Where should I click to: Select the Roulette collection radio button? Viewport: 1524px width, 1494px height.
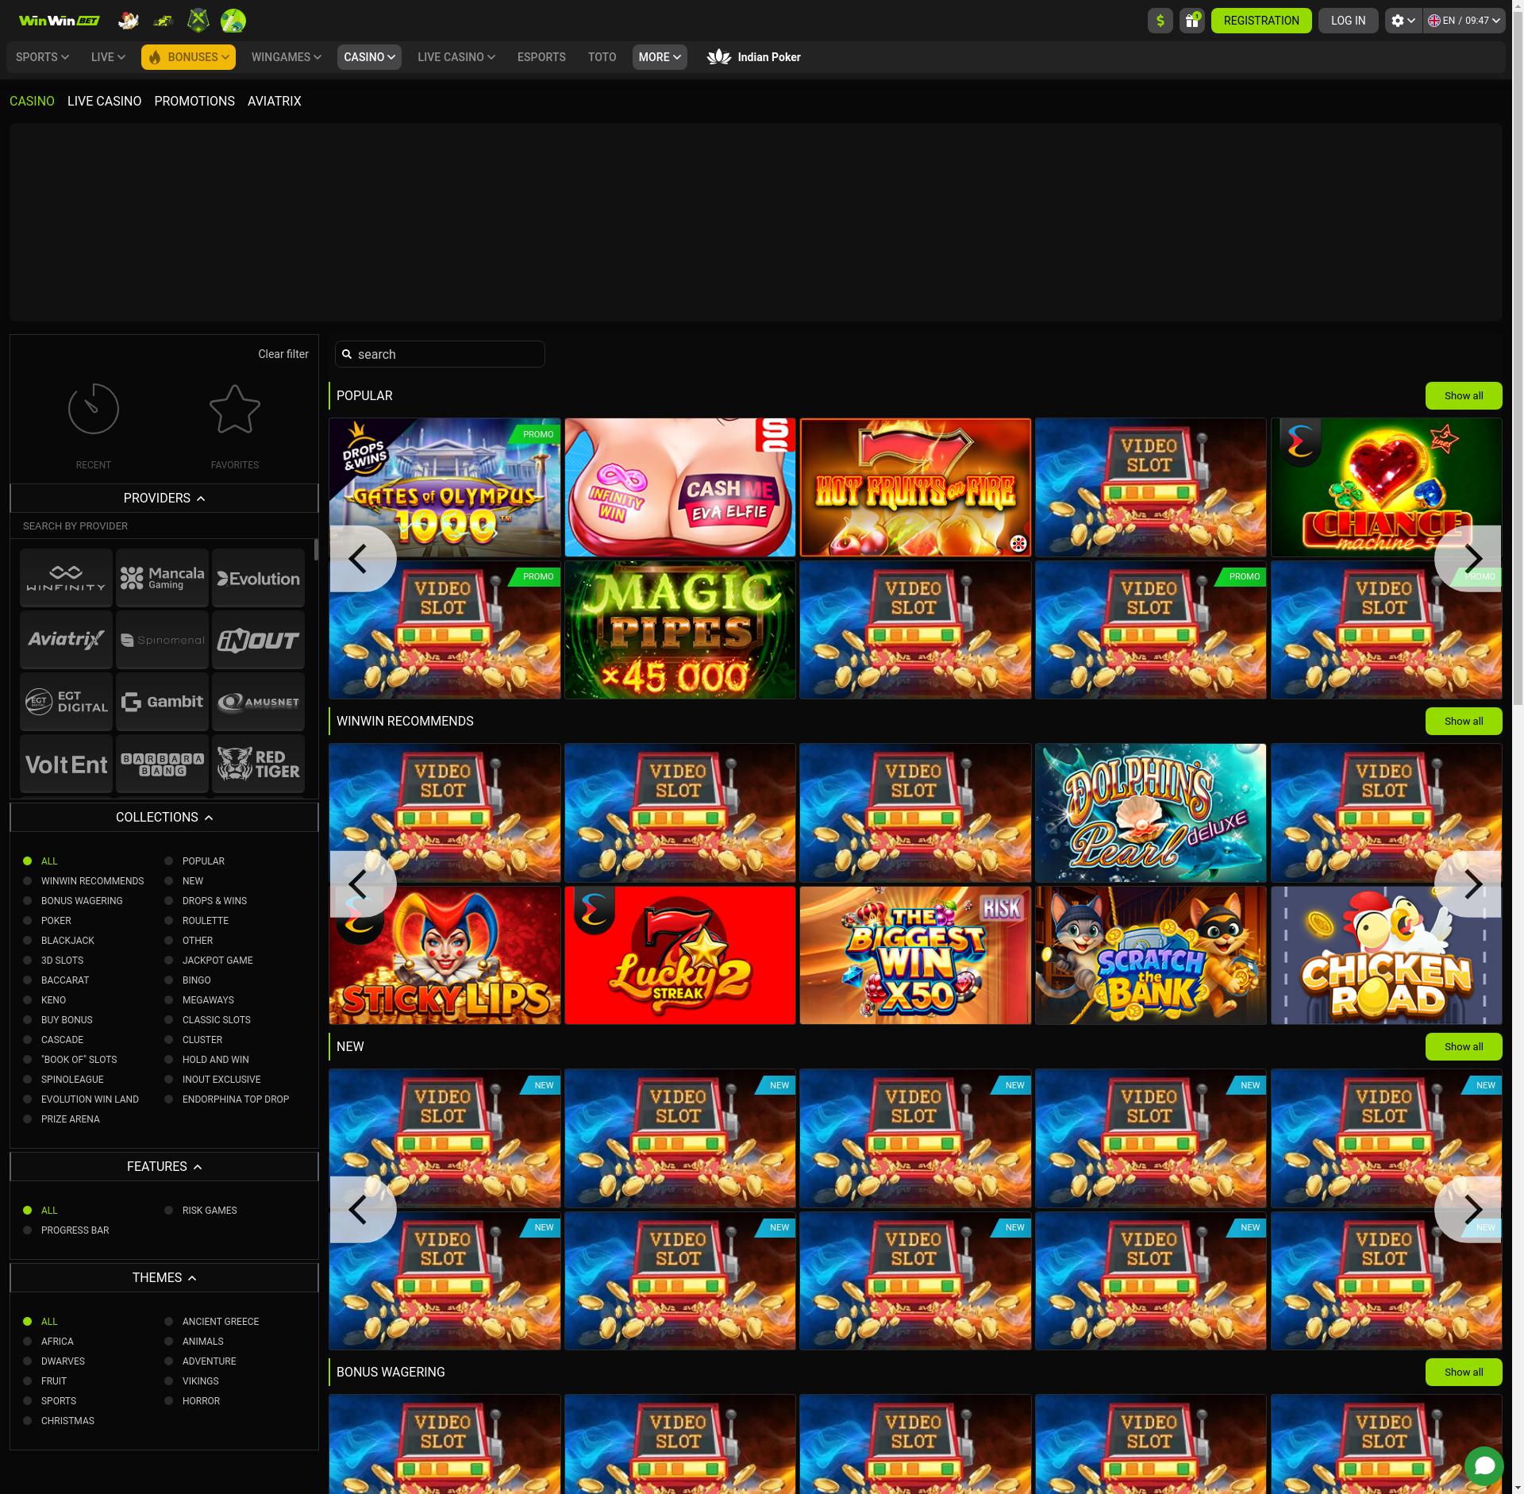click(169, 921)
